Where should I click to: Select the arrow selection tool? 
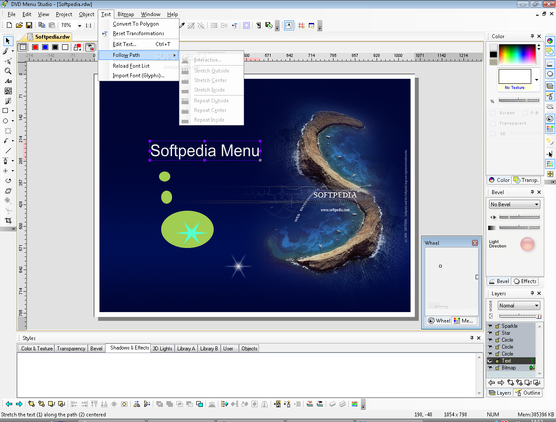click(8, 41)
